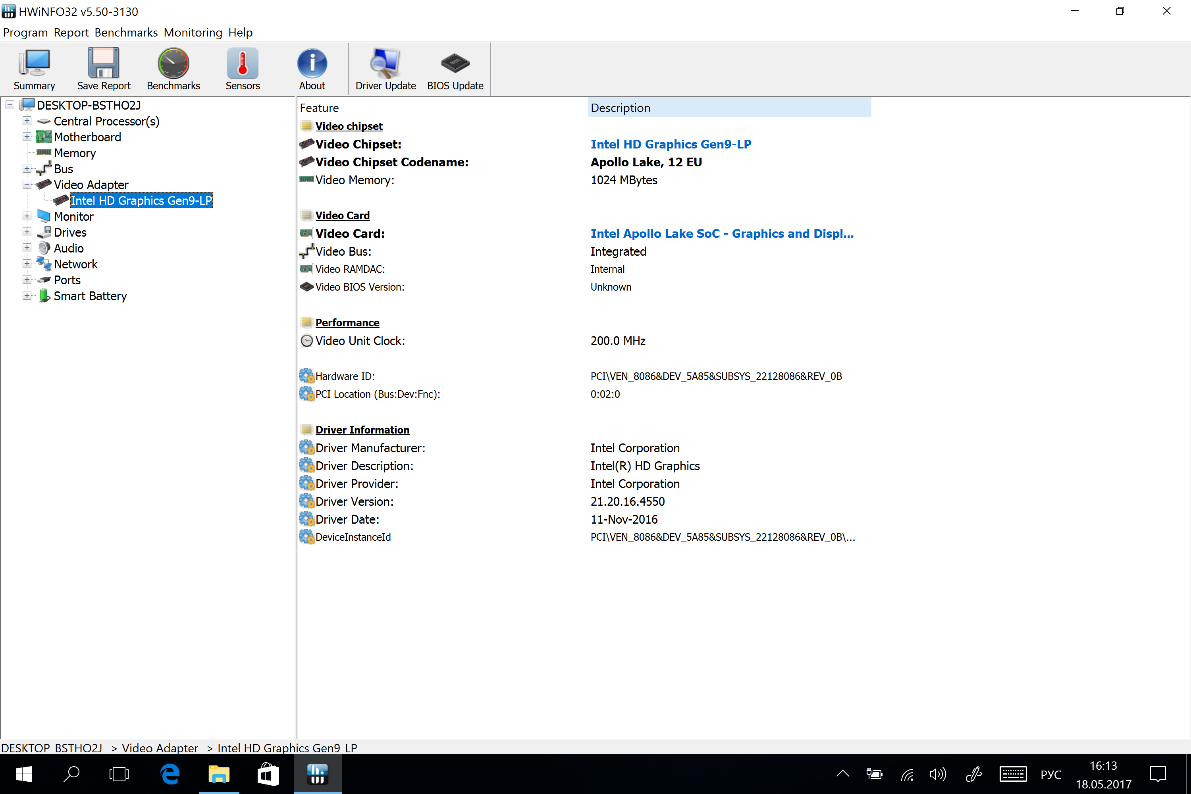The image size is (1191, 794).
Task: Click the Video Card section heading
Action: pyautogui.click(x=342, y=216)
